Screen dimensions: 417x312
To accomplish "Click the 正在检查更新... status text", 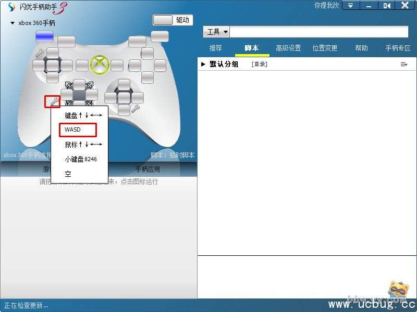I will tap(26, 305).
